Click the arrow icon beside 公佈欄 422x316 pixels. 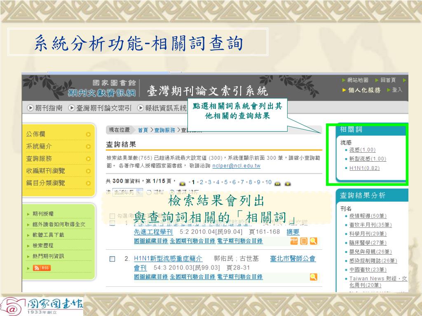click(88, 135)
